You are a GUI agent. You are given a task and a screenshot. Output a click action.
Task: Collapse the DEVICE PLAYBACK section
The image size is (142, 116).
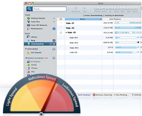(x=26, y=58)
